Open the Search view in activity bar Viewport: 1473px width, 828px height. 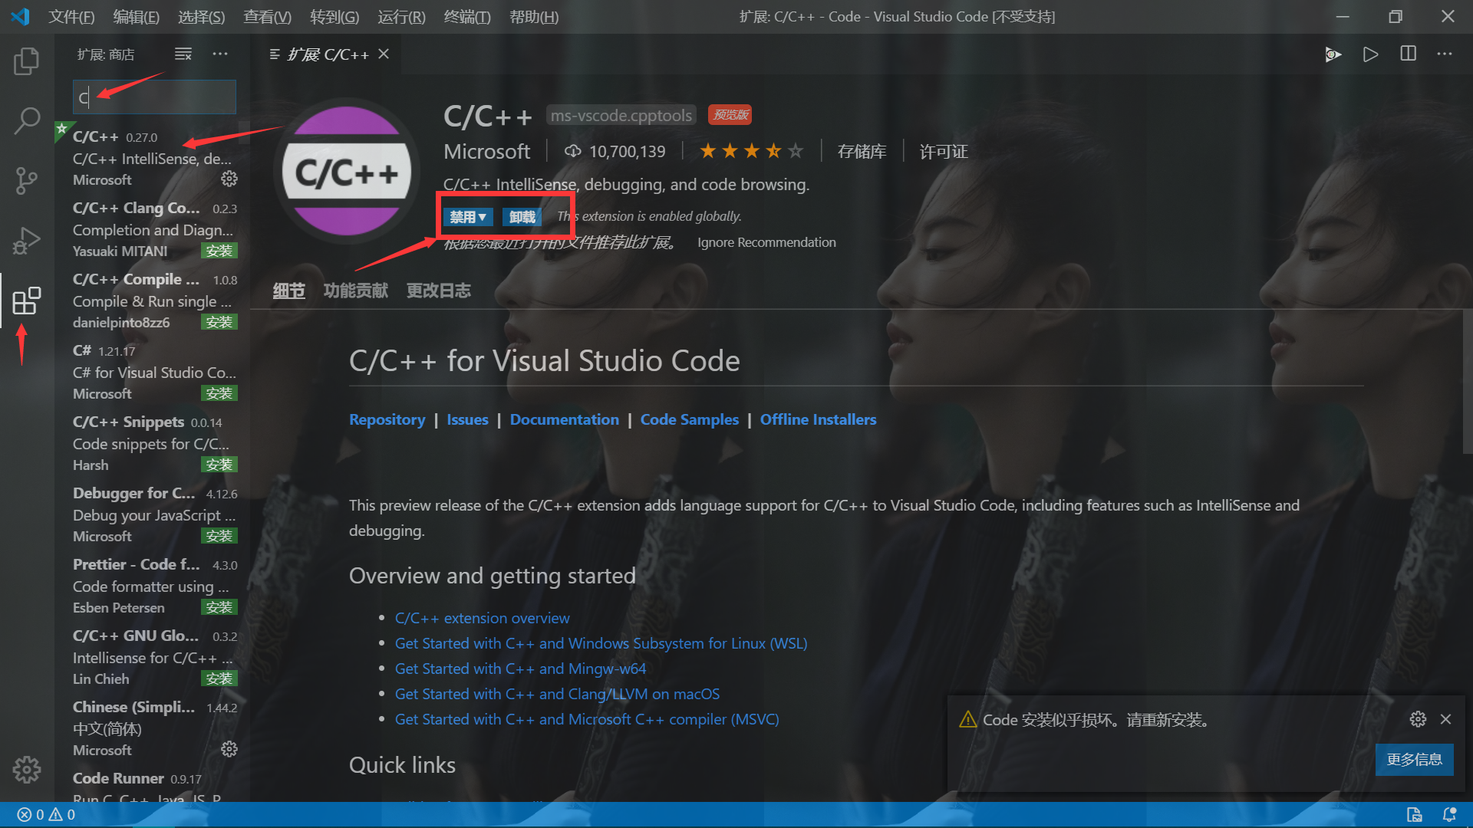[27, 120]
